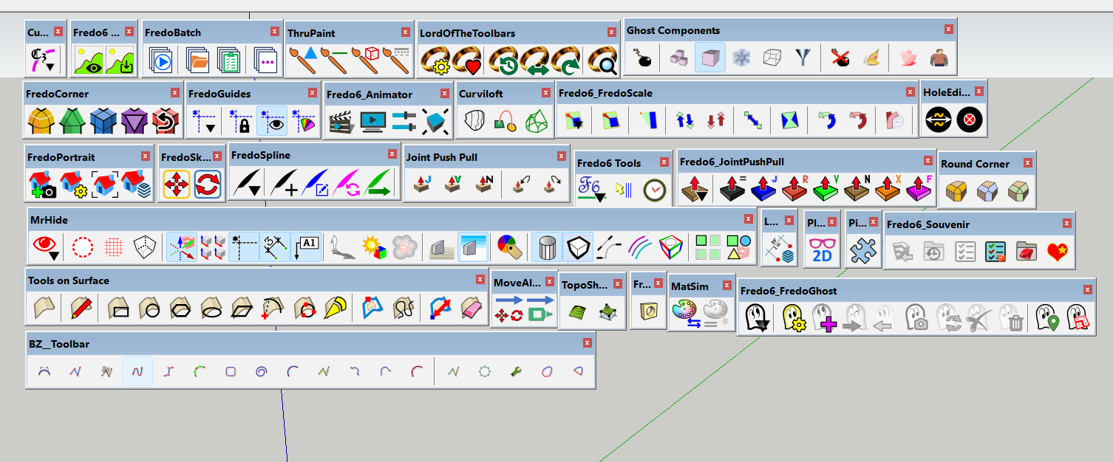Click the red heart button in Fredo6_Souvenir

tap(1057, 252)
